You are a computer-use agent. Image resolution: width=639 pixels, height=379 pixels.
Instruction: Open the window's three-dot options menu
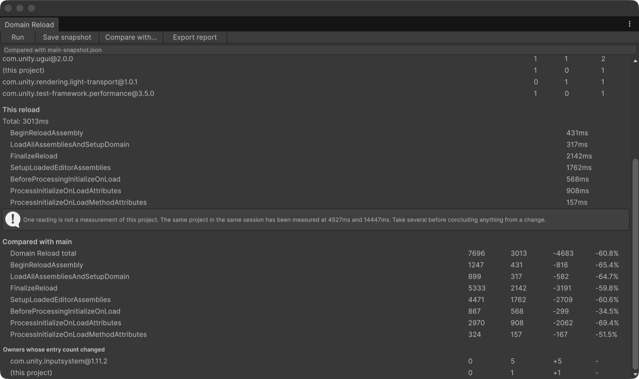pyautogui.click(x=629, y=24)
